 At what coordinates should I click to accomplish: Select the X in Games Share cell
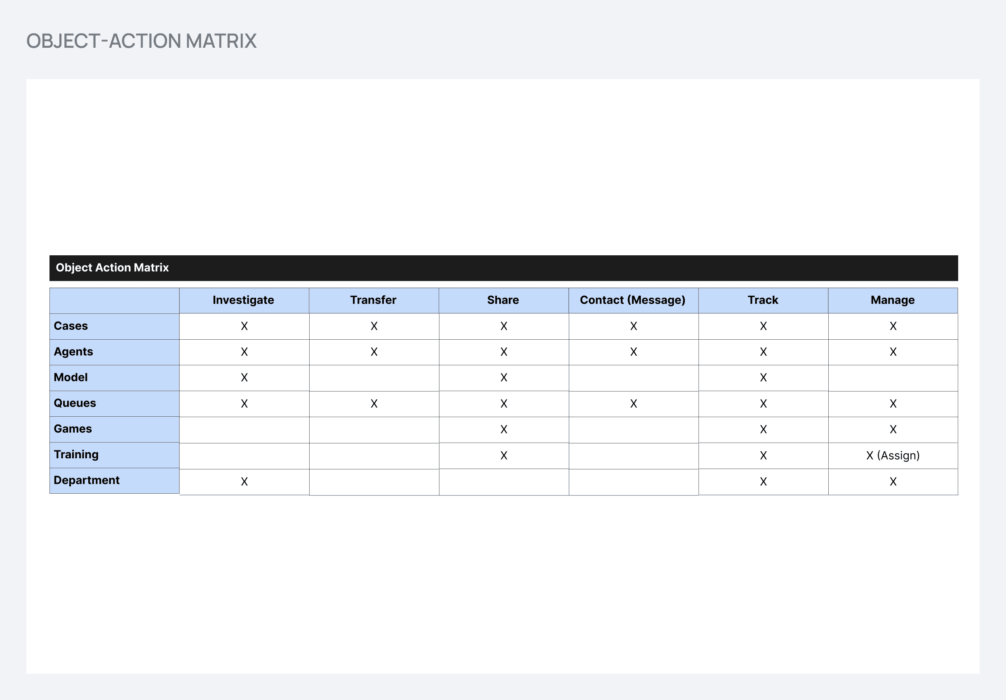503,429
